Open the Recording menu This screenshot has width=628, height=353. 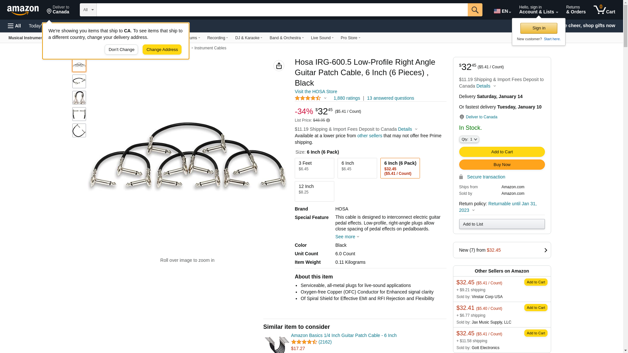[218, 38]
